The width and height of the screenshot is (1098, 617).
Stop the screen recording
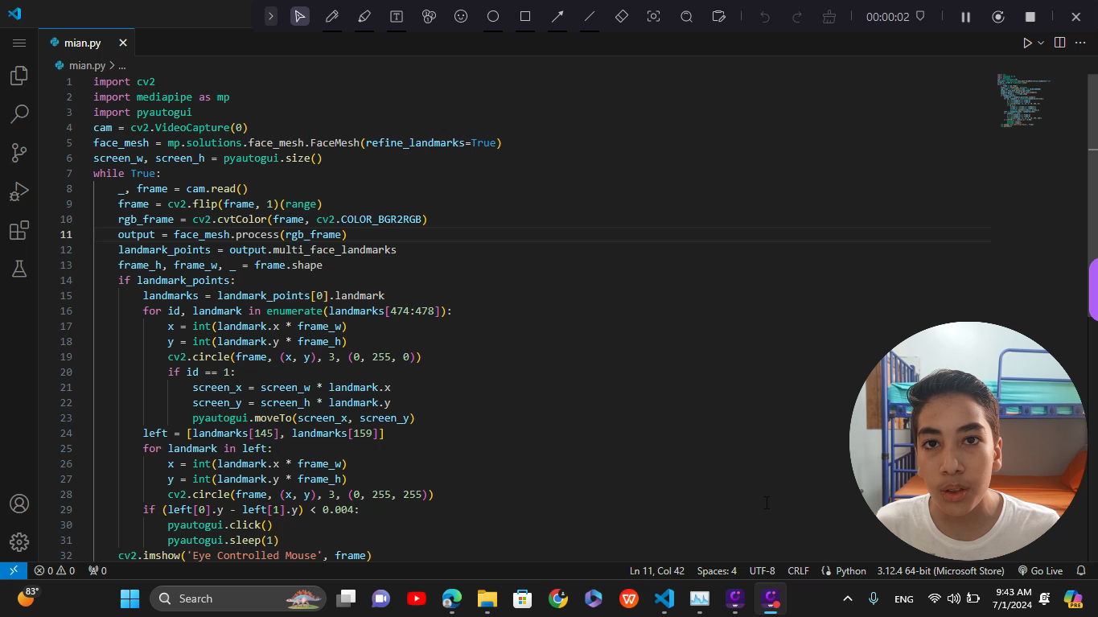click(x=1030, y=16)
